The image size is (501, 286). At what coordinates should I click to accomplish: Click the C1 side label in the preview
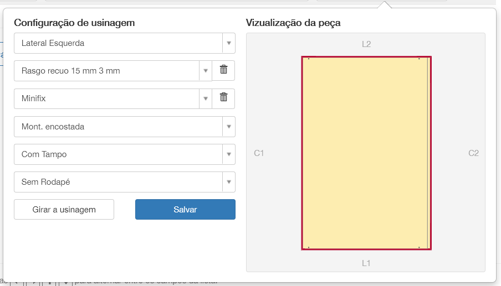[x=259, y=153]
